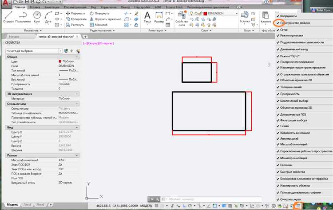The height and width of the screenshot is (210, 333).
Task: Select the Размер (Dimension) tool
Action: point(159,17)
